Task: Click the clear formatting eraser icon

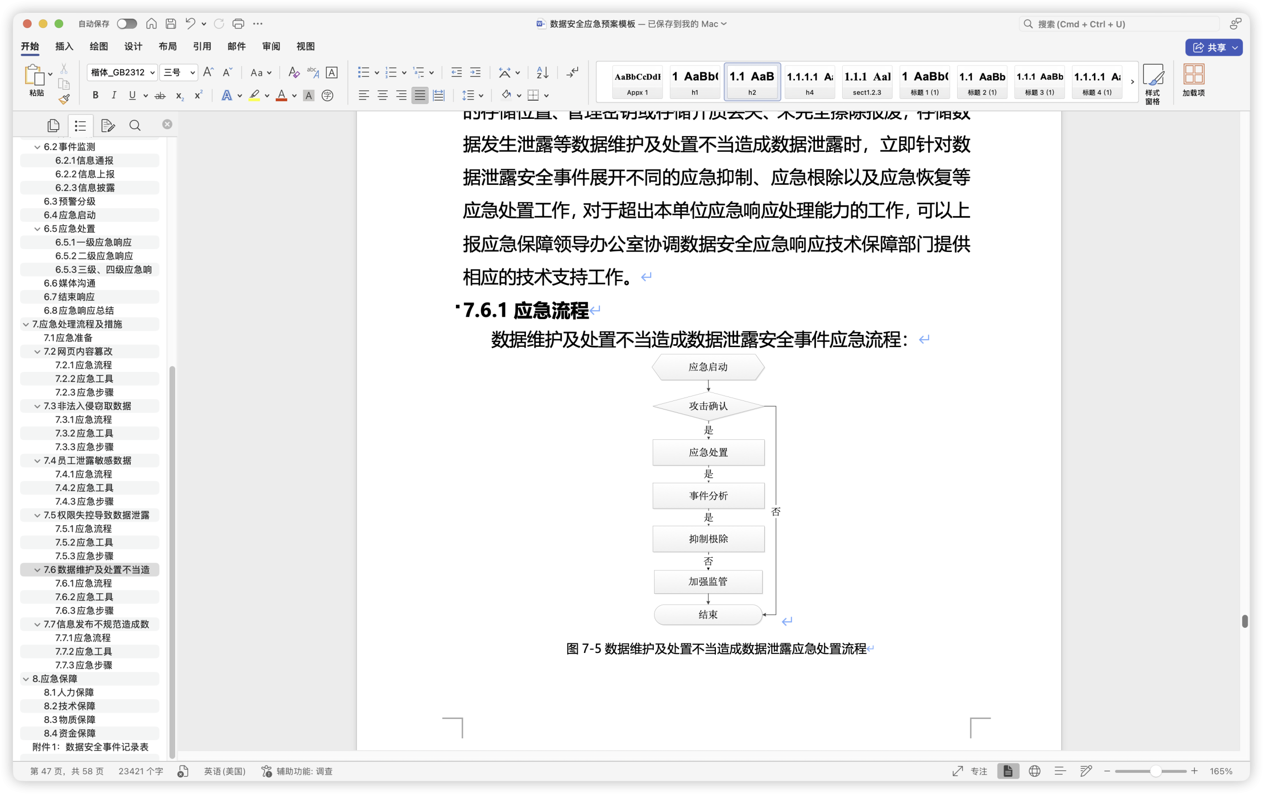Action: (x=294, y=72)
